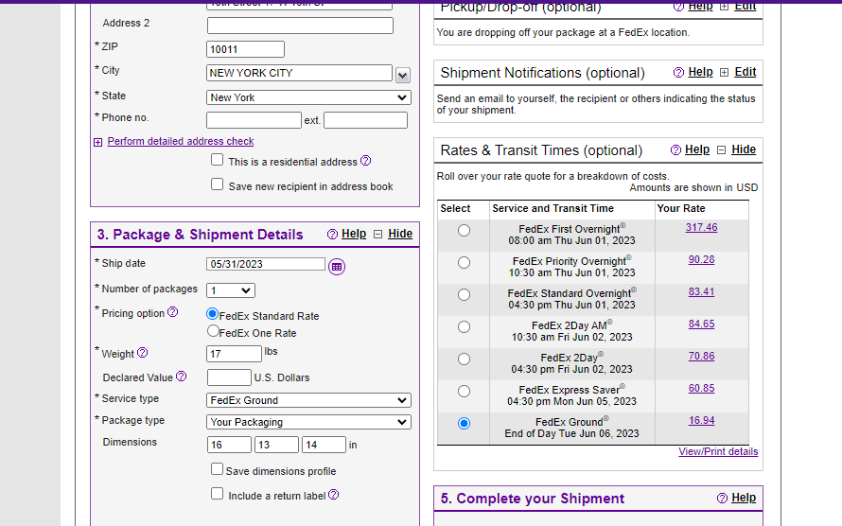Image resolution: width=842 pixels, height=526 pixels.
Task: Click 'Perform detailed address check' link
Action: (181, 141)
